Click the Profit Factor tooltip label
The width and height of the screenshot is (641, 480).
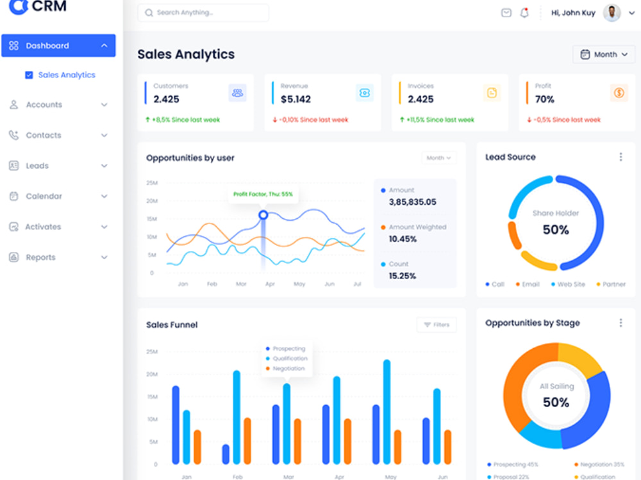pyautogui.click(x=263, y=195)
